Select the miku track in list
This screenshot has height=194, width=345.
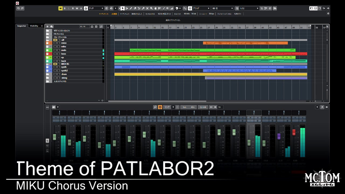pos(64,47)
